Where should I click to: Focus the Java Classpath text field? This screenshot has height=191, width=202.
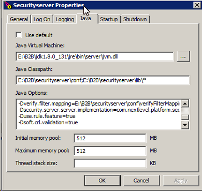[103, 80]
